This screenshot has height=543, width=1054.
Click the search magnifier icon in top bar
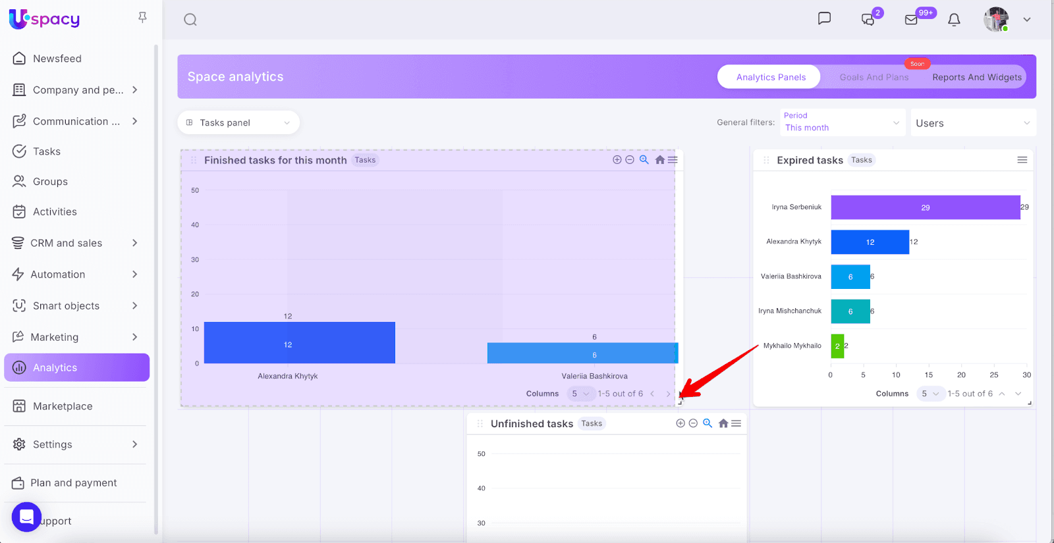point(190,20)
